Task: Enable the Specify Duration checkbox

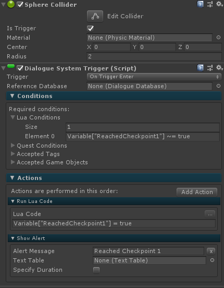Action: [x=96, y=270]
